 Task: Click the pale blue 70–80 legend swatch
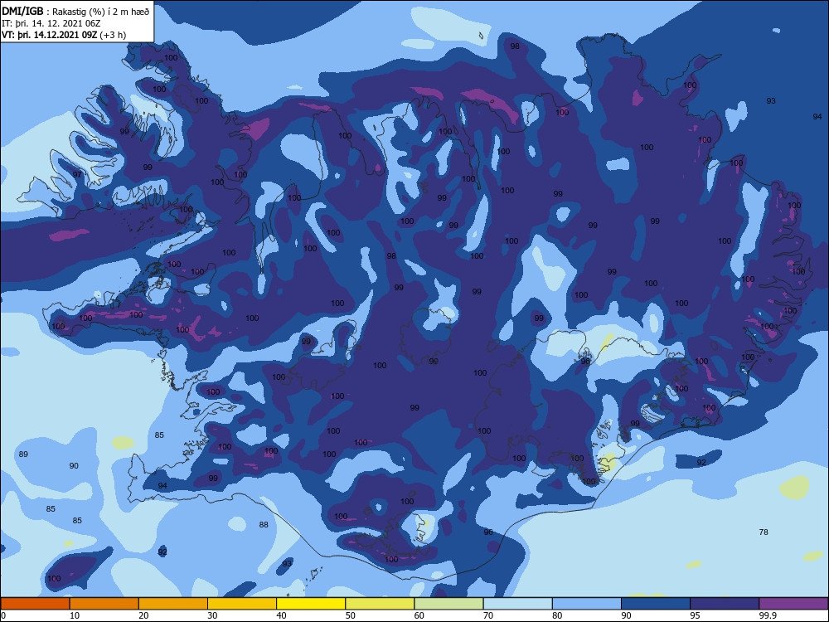517,604
